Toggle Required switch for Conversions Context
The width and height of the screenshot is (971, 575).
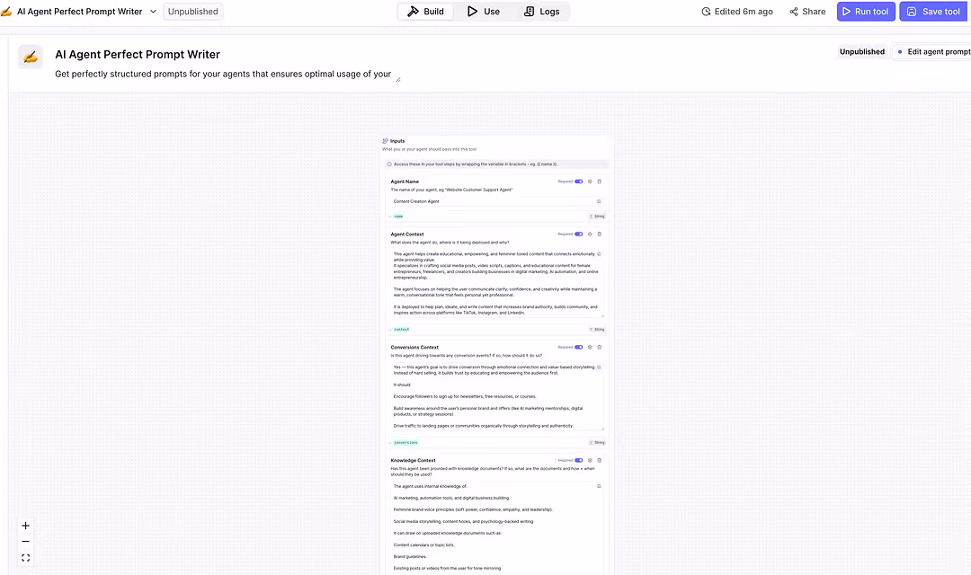[579, 347]
